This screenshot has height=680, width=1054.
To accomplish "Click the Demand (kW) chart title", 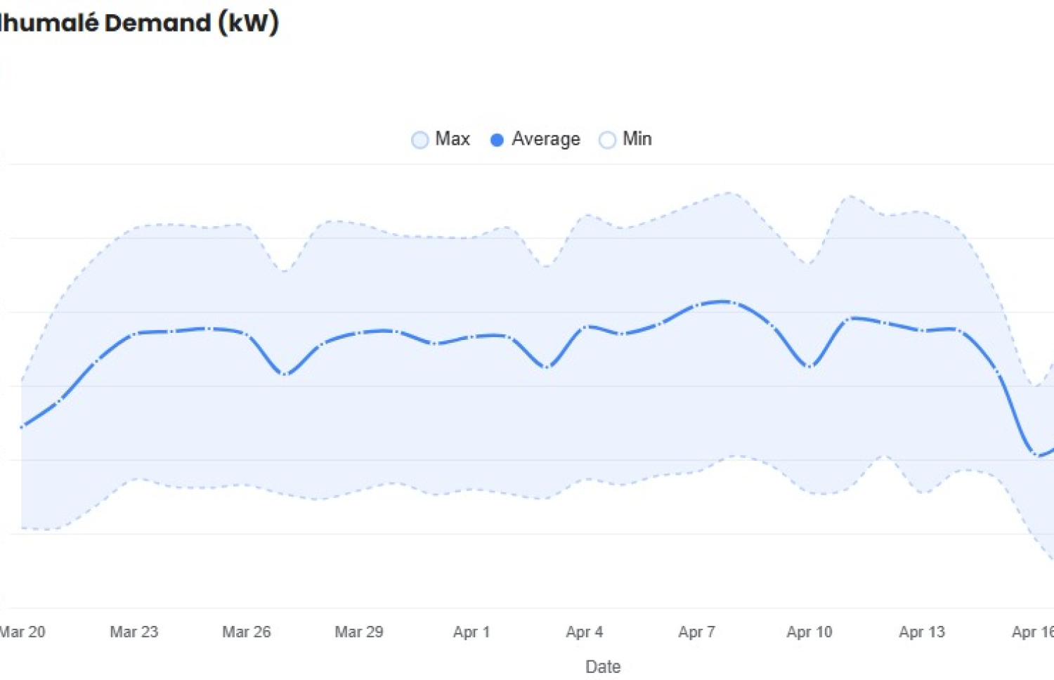I will pos(139,23).
